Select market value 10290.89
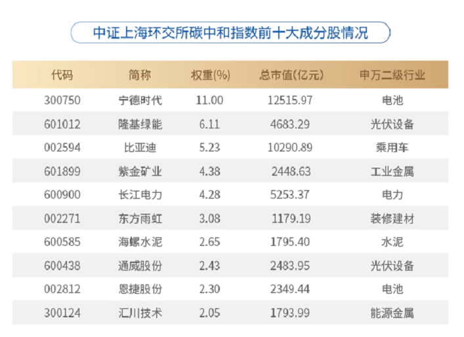464x337 pixels. [x=290, y=148]
